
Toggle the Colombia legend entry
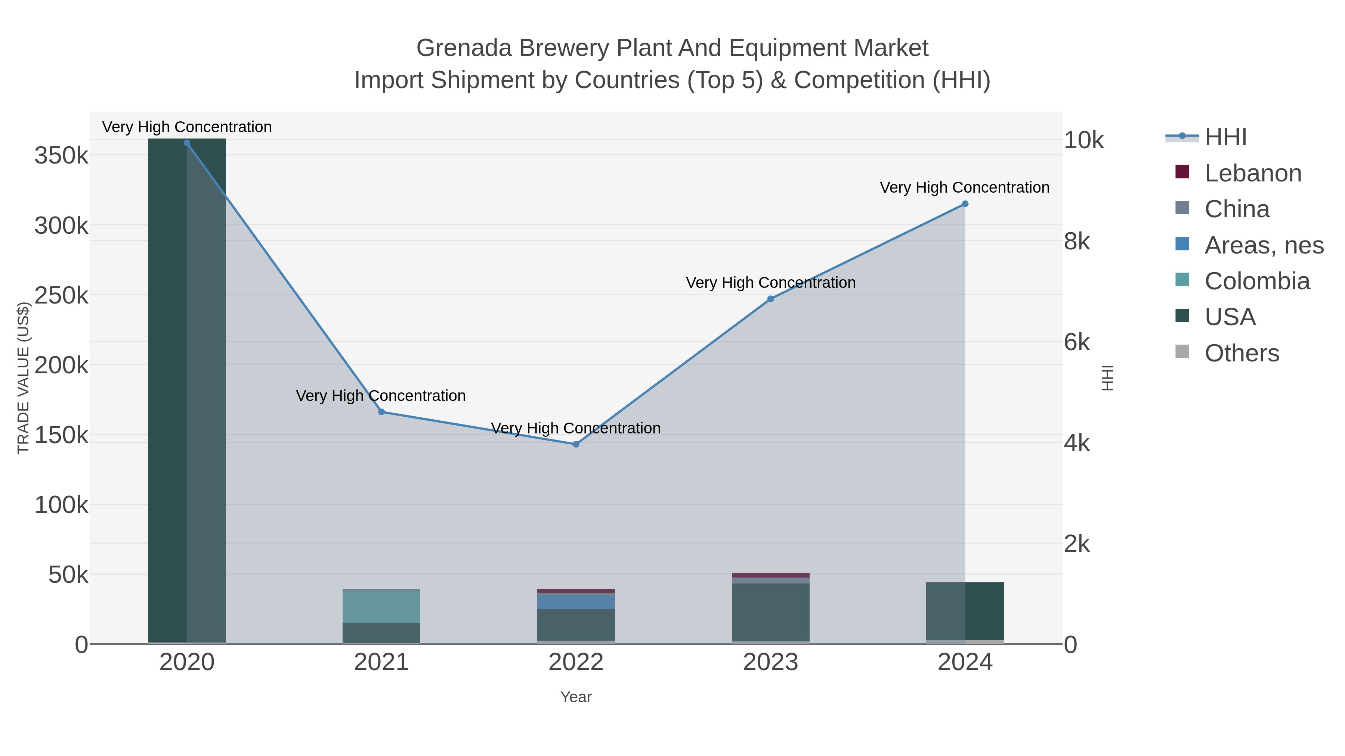[x=1242, y=281]
